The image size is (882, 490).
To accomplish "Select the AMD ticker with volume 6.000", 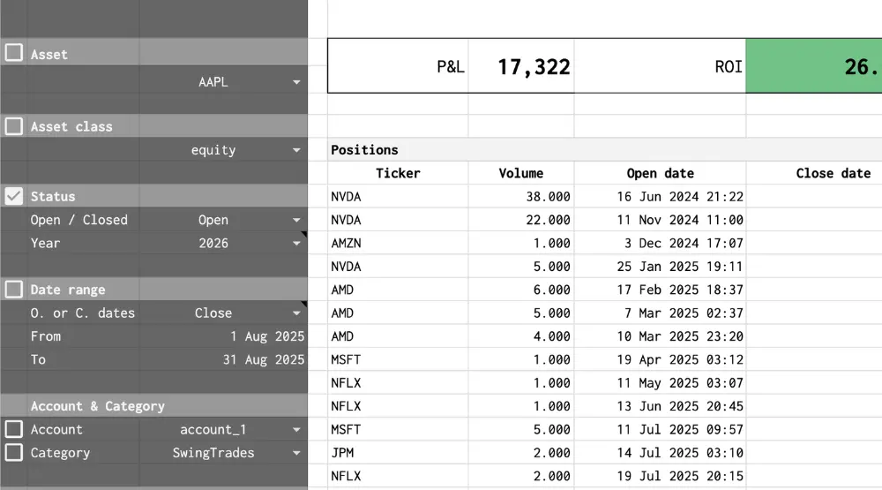I will [x=398, y=290].
